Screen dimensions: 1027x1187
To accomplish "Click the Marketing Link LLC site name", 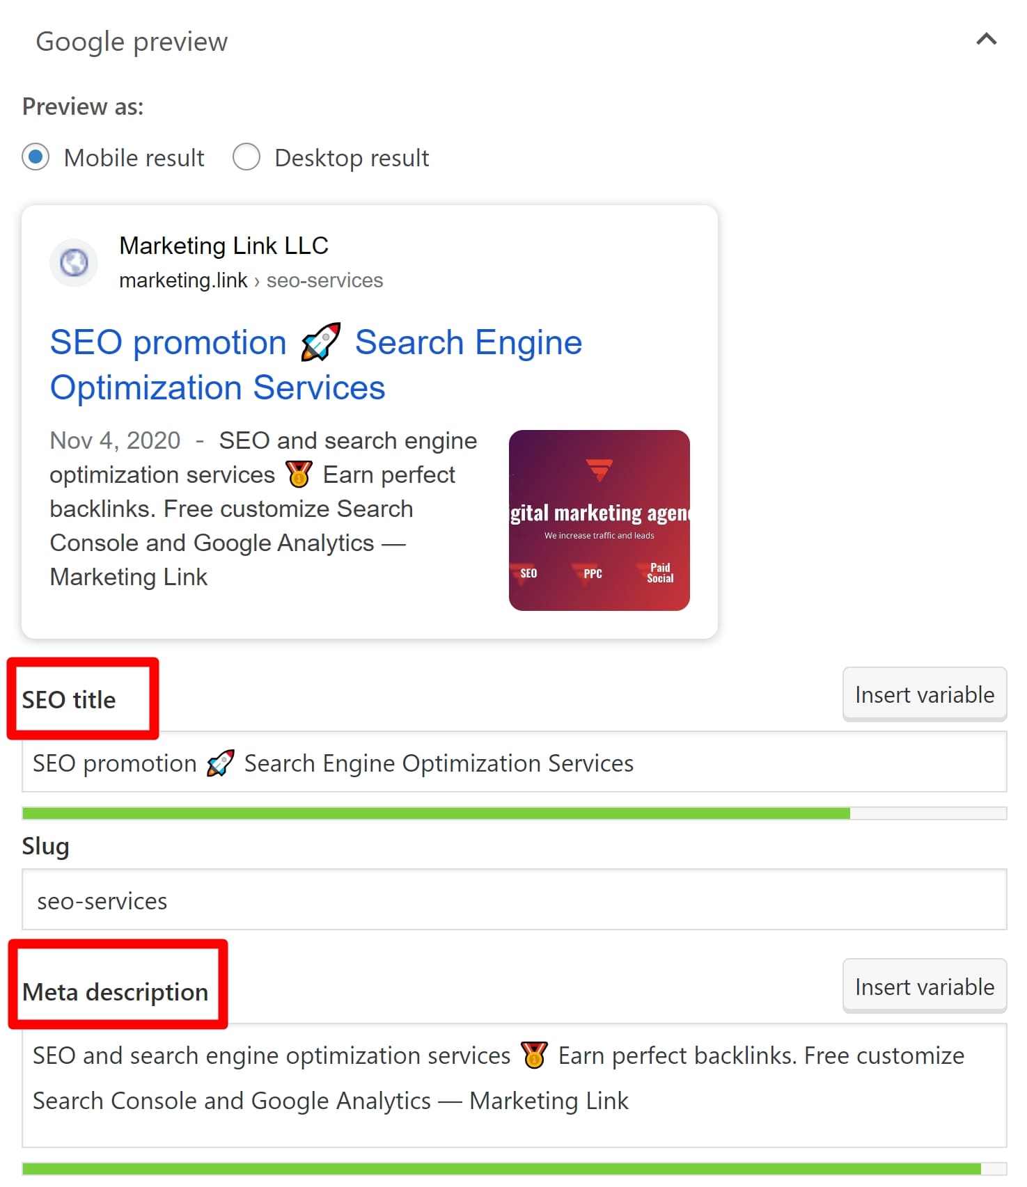I will click(224, 245).
